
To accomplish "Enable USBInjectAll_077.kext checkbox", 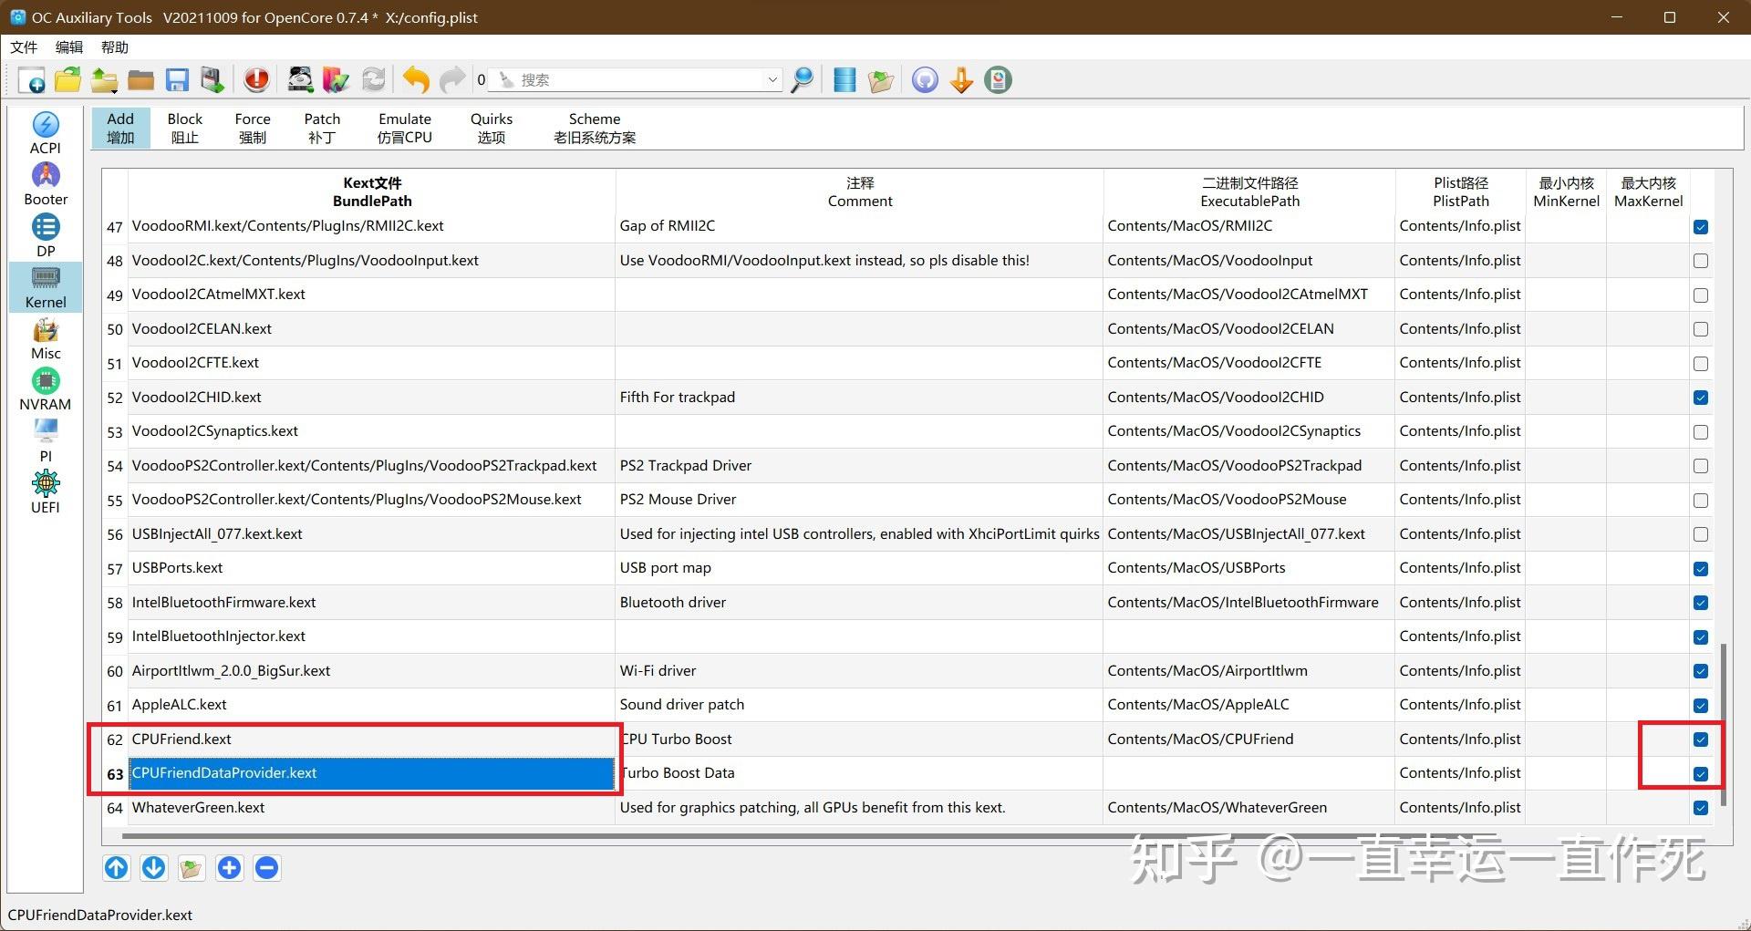I will point(1701,534).
